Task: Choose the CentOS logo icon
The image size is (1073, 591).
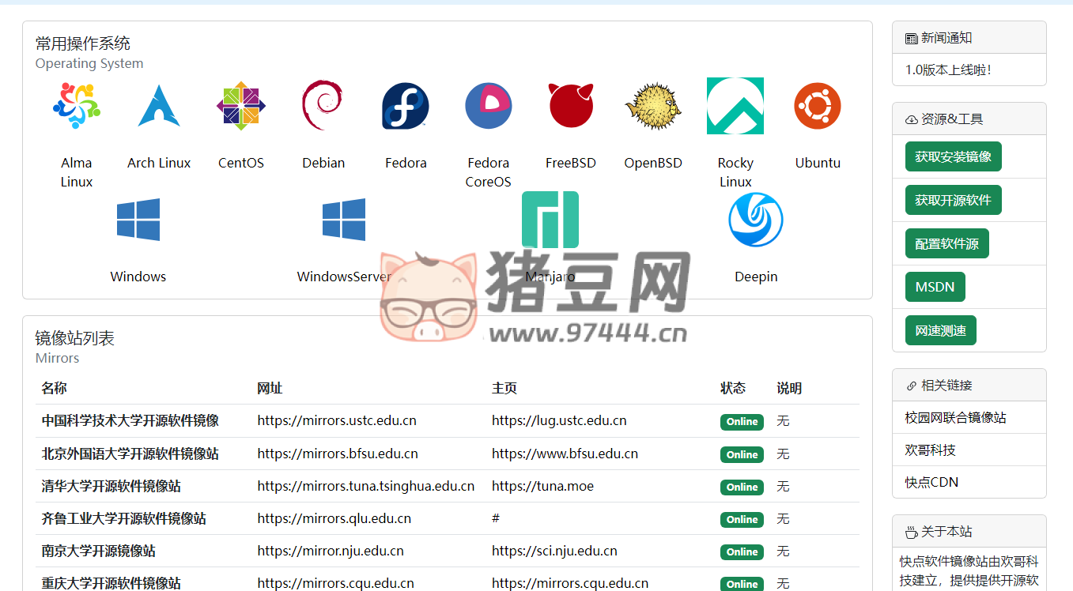Action: [241, 106]
